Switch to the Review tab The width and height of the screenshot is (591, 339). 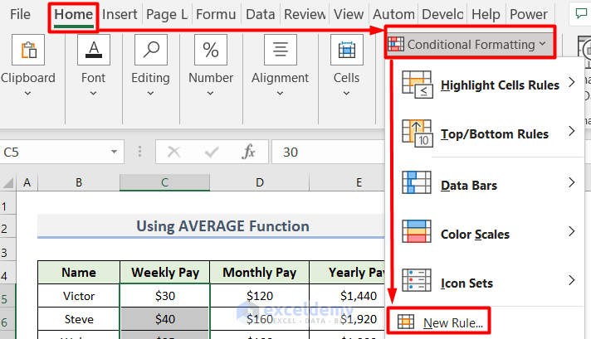point(305,14)
